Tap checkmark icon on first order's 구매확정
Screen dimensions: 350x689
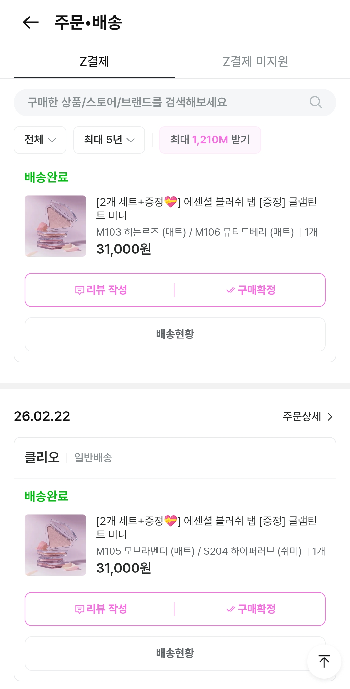pyautogui.click(x=230, y=290)
